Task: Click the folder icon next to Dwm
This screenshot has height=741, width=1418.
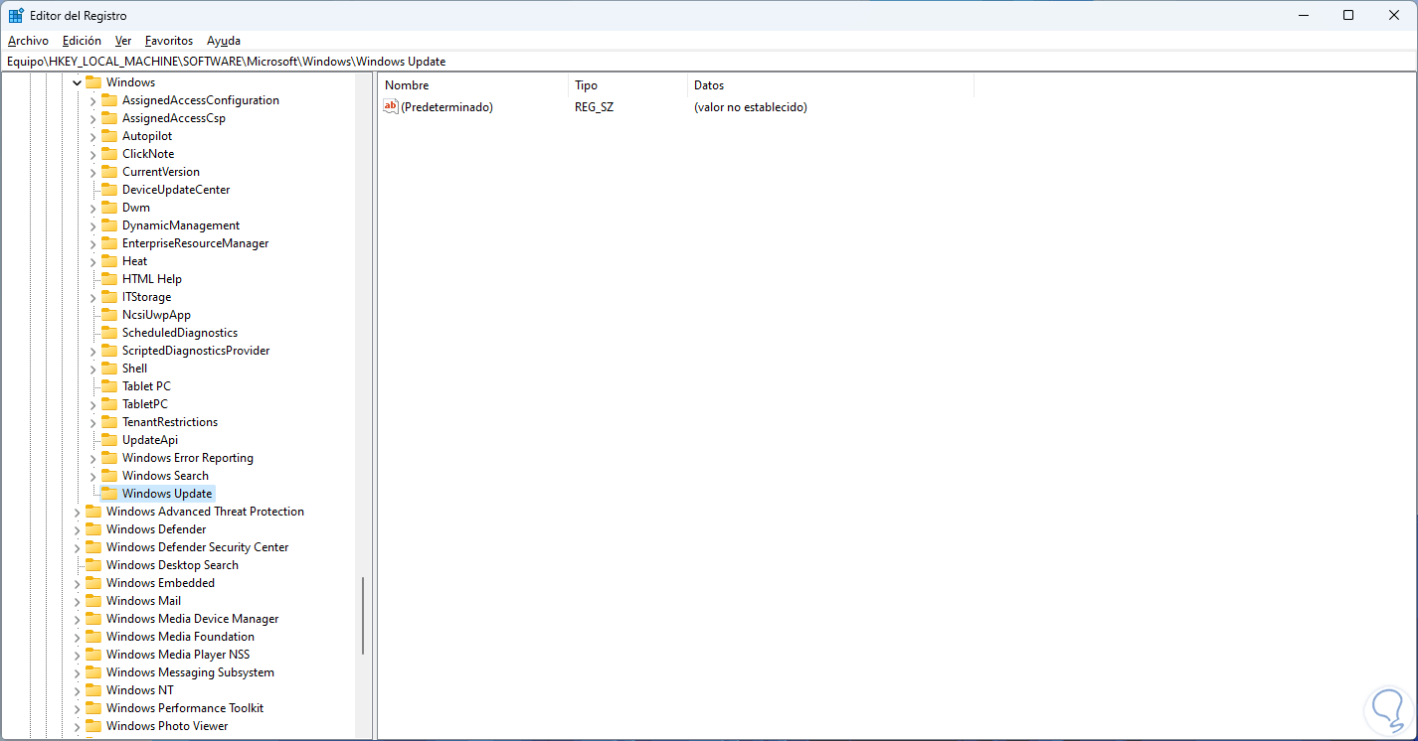Action: pos(109,208)
